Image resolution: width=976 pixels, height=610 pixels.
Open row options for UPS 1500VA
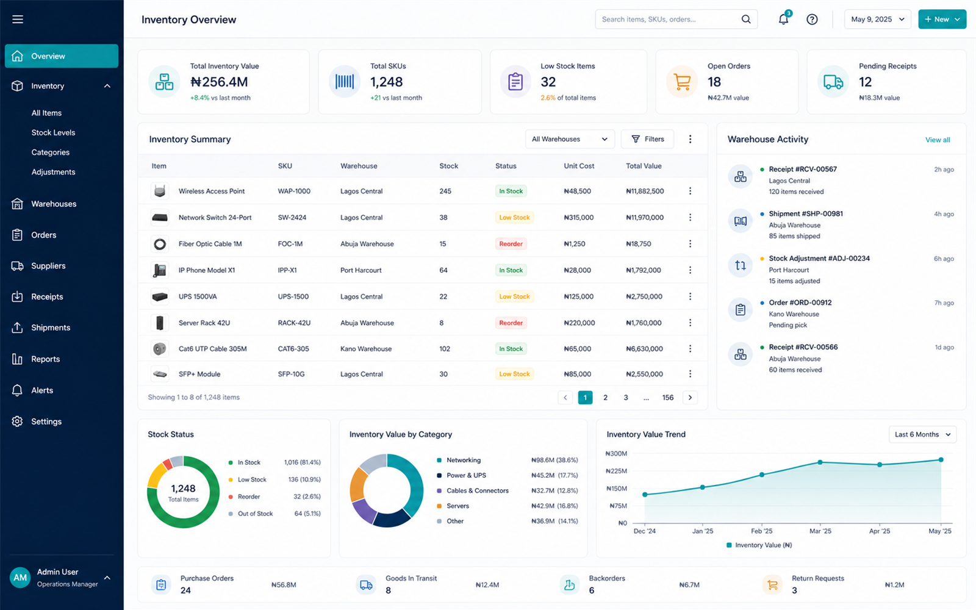[x=690, y=296]
